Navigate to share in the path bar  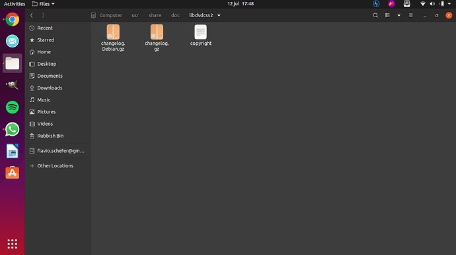pyautogui.click(x=155, y=15)
